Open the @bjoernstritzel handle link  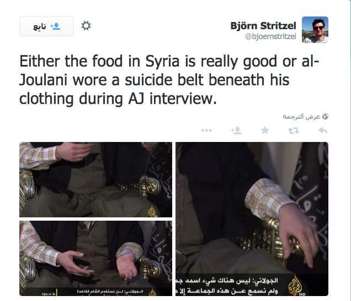coord(270,36)
